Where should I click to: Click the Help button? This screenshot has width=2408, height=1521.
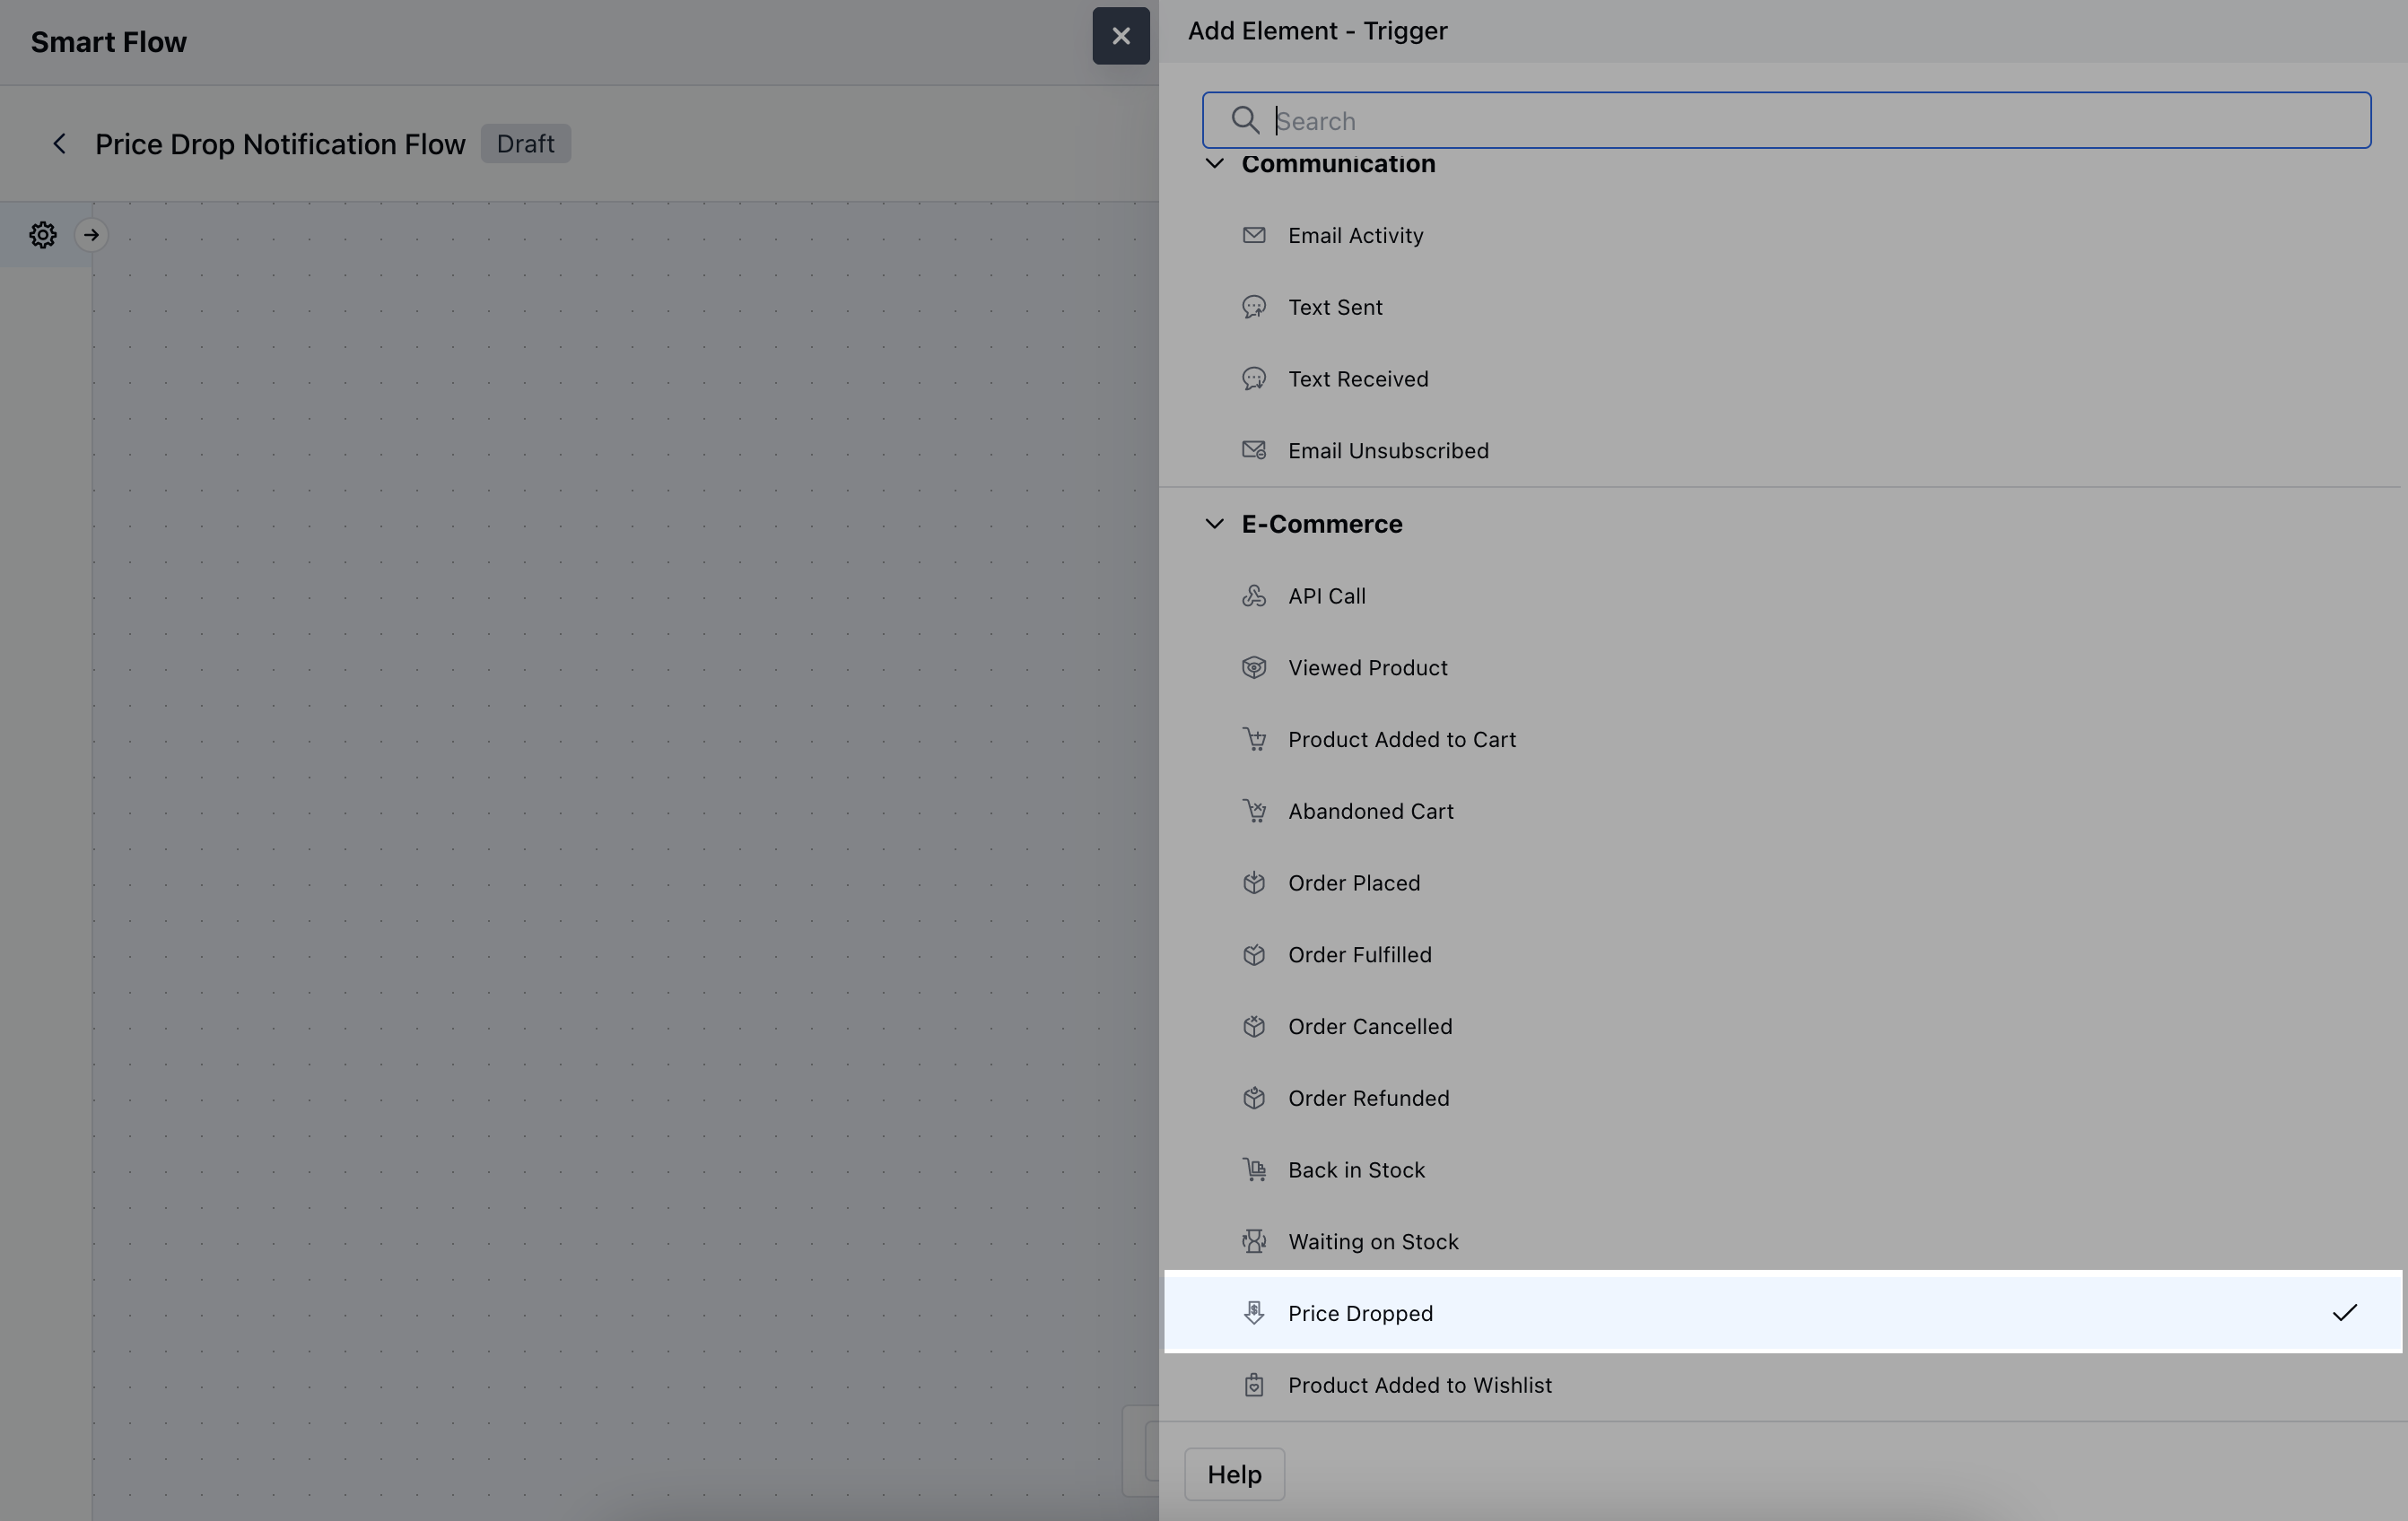[1233, 1474]
